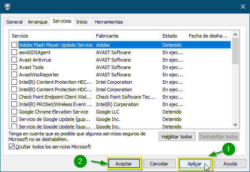Toggle the aswbIDSAgent checkbox
This screenshot has height=172, width=250.
coord(14,52)
